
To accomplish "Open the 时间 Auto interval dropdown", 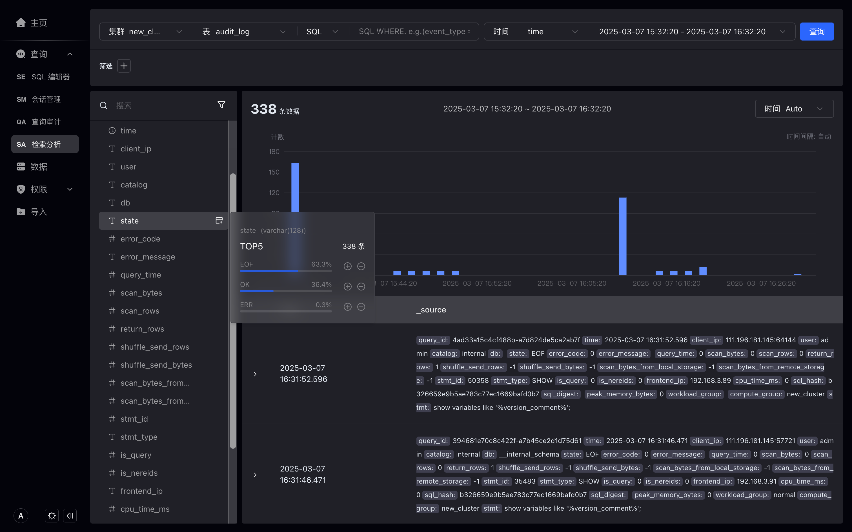I will tap(794, 109).
